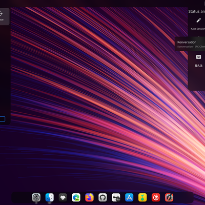
Task: Click the "输入法" label under keyboard icon
Action: [x=199, y=66]
